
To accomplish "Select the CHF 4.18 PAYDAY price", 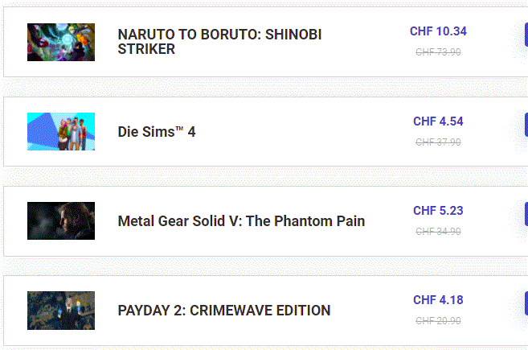I will (438, 300).
